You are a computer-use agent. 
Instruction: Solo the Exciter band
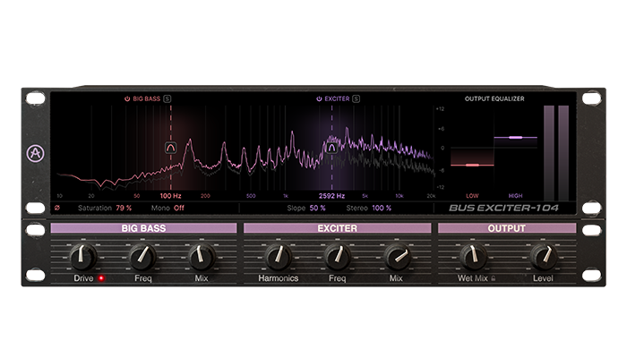(x=356, y=98)
